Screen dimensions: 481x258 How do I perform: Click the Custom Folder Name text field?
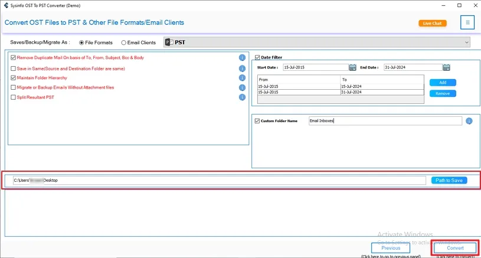tap(384, 121)
